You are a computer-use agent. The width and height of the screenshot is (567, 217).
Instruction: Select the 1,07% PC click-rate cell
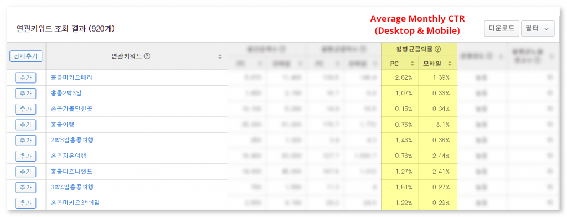coord(400,94)
